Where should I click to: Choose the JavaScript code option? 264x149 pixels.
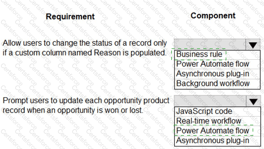click(204, 111)
